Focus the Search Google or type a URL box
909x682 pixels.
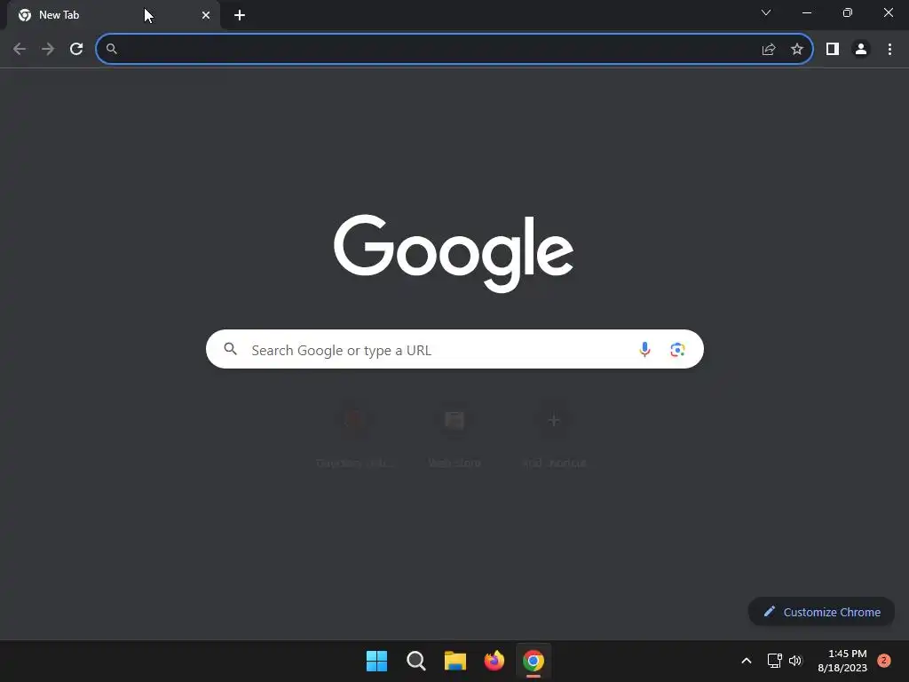454,349
